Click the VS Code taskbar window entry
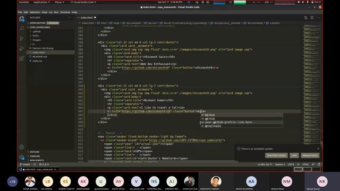340x191 pixels. click(39, 169)
